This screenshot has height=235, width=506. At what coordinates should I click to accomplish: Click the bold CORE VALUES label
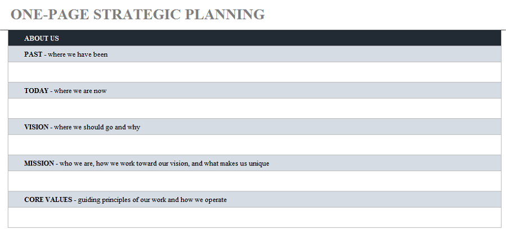[48, 200]
